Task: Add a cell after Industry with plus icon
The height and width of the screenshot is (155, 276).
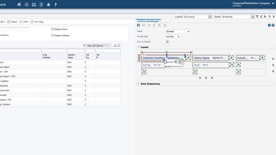Action: tap(262, 58)
